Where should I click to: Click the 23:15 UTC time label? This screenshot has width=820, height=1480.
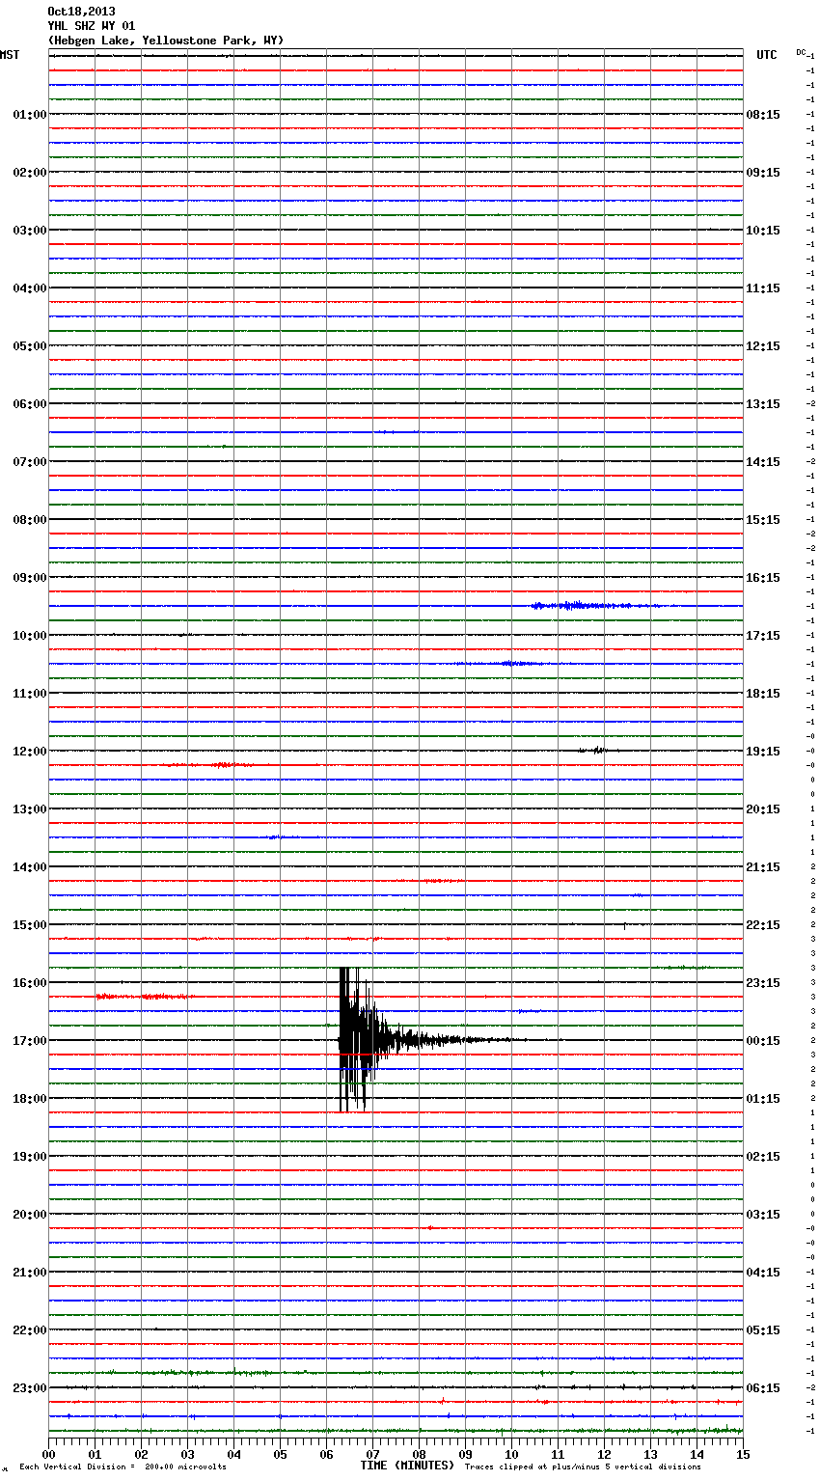coord(763,983)
